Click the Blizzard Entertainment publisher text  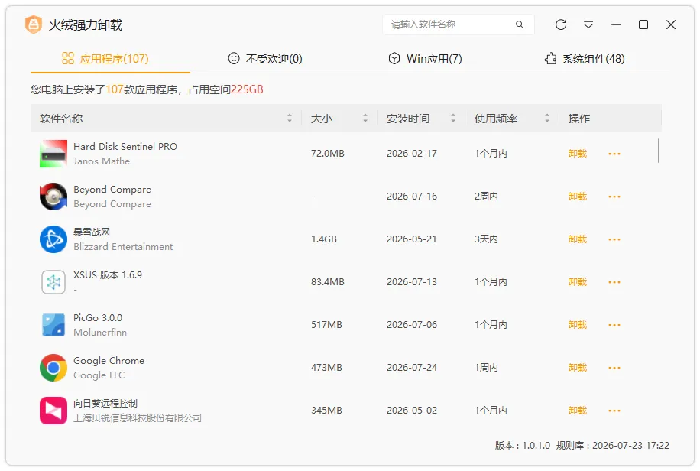[123, 247]
